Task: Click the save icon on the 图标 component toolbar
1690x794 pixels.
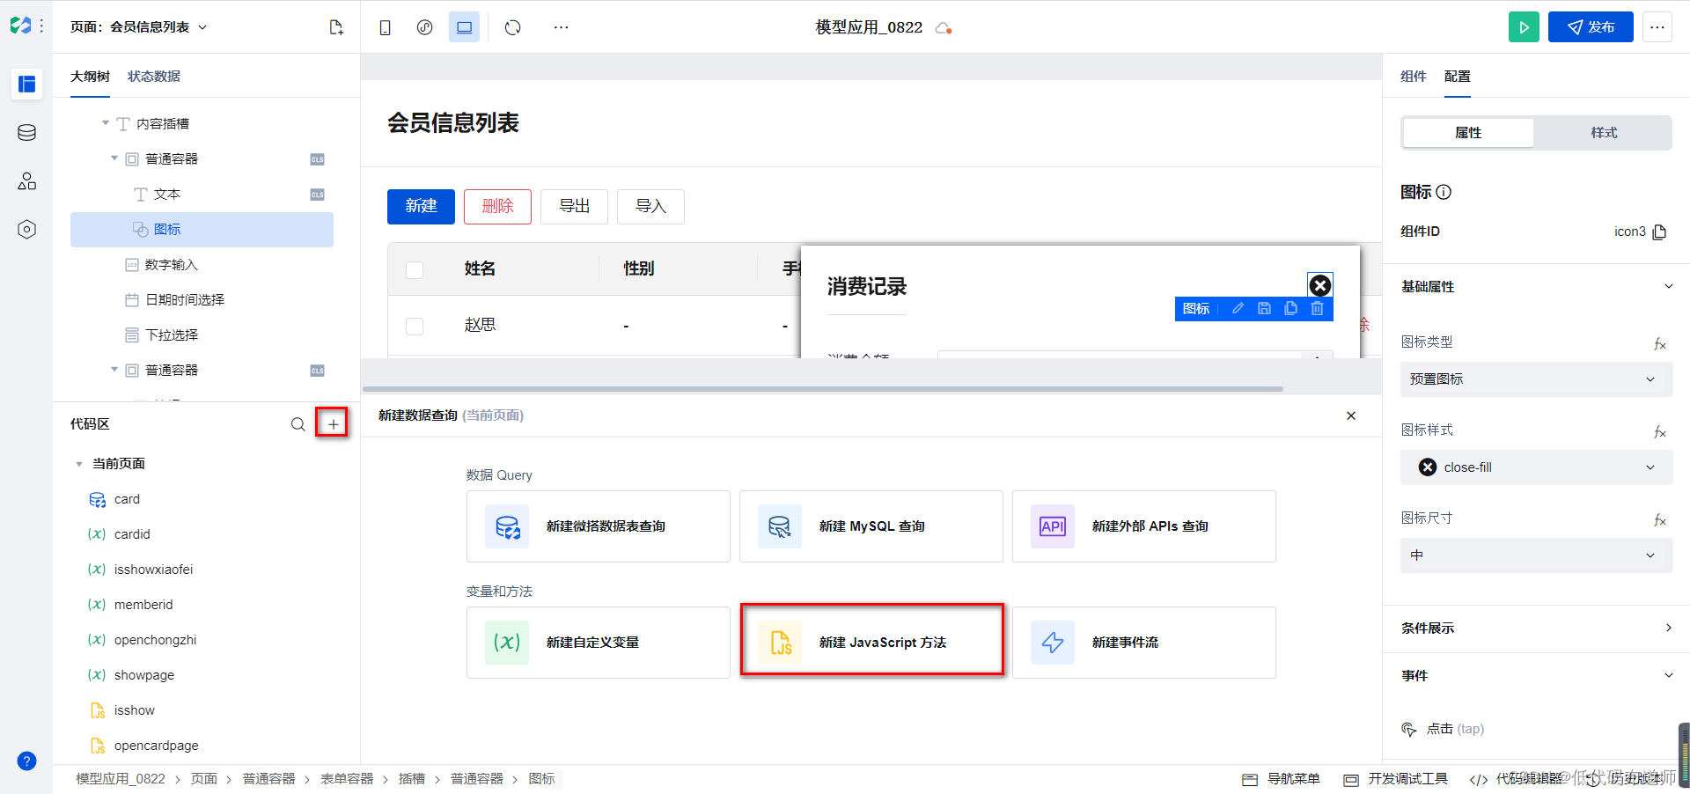Action: tap(1264, 309)
